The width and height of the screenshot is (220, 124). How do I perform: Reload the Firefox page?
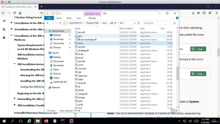(14, 13)
